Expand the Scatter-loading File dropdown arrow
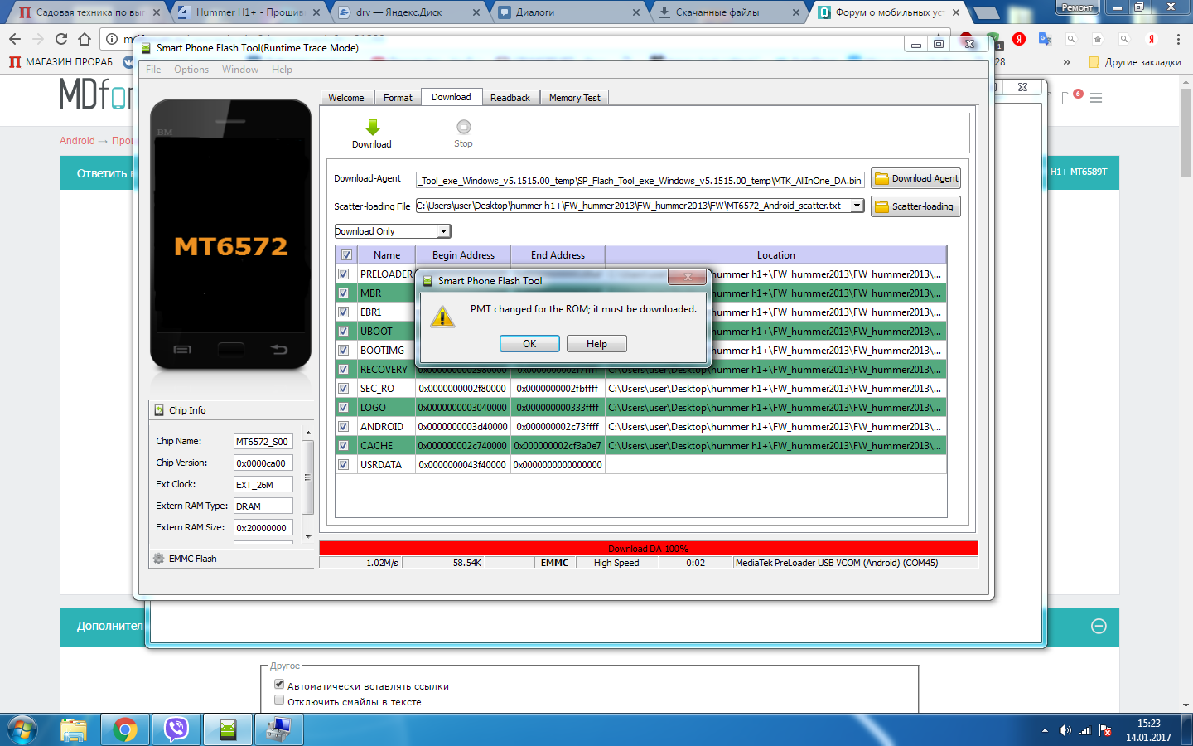This screenshot has width=1193, height=746. (x=857, y=206)
